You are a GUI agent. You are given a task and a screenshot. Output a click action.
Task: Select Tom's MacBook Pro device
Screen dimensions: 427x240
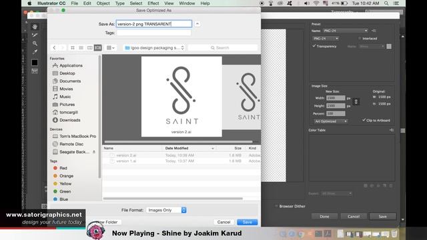77,136
